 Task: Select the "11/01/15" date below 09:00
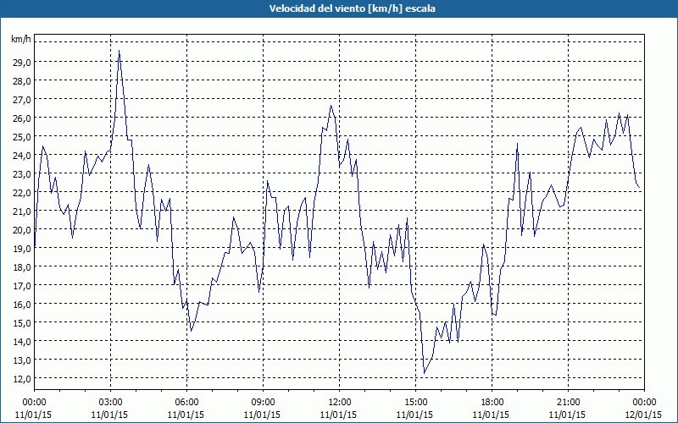(262, 415)
